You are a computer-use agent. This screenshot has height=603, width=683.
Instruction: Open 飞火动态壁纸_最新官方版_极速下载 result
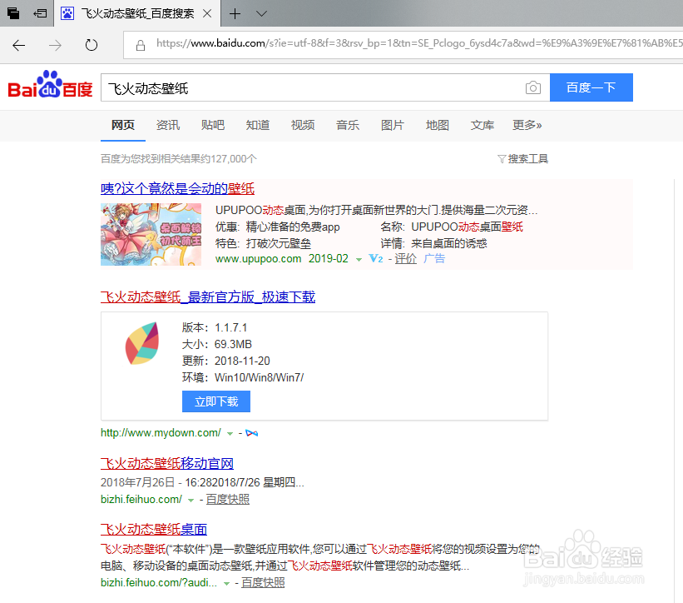208,297
